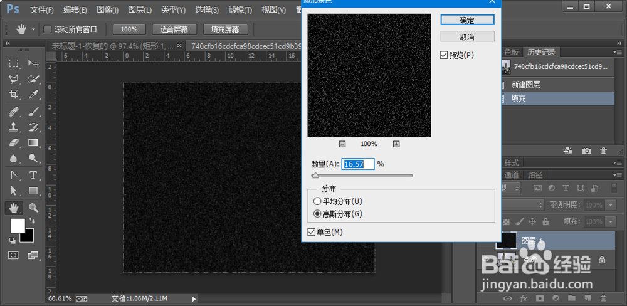Image resolution: width=627 pixels, height=306 pixels.
Task: Reset default foreground and background colors
Action: click(x=13, y=240)
